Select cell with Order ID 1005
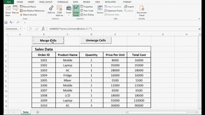The width and height of the screenshot is (205, 115). point(44,80)
